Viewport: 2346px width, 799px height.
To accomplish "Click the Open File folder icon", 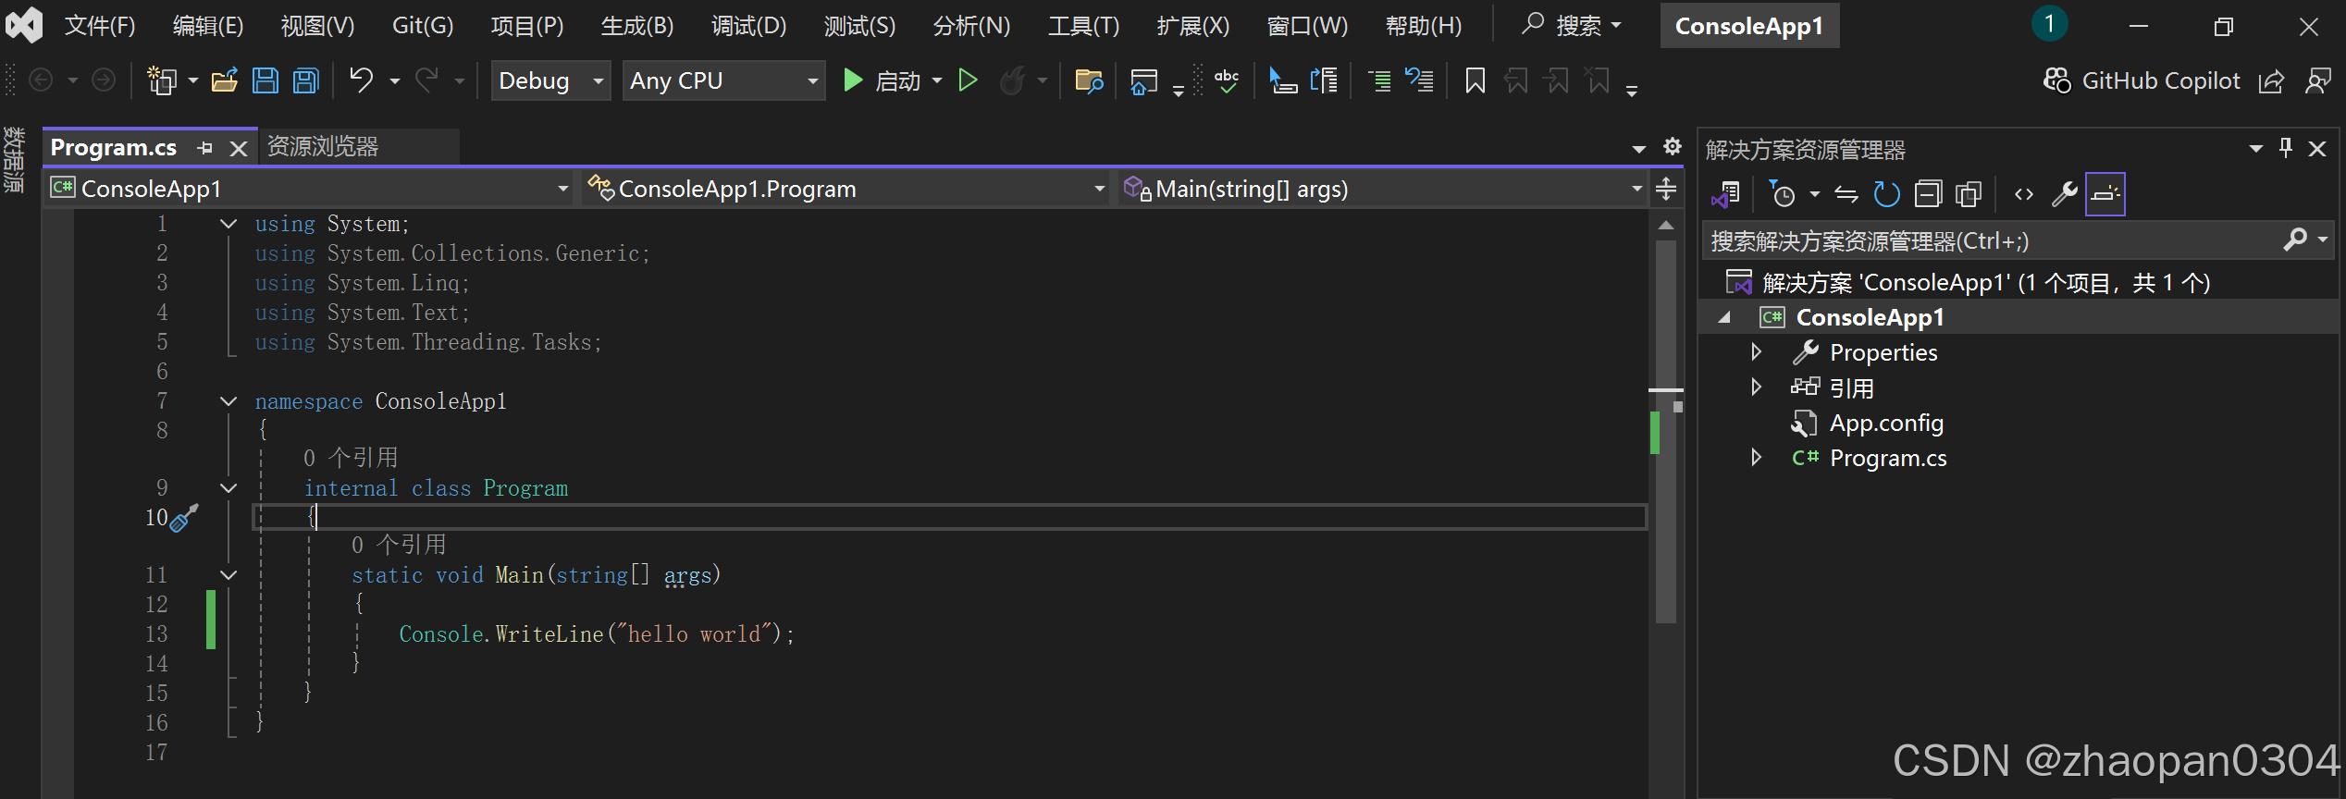I will point(225,80).
